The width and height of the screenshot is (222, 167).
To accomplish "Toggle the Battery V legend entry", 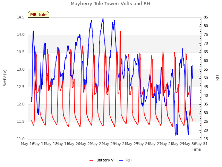I will point(102,160).
